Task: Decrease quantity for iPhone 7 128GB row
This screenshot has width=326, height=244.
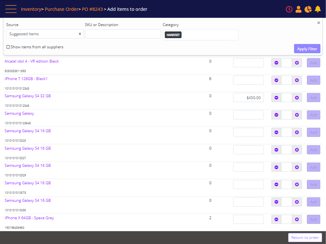Action: tap(276, 80)
